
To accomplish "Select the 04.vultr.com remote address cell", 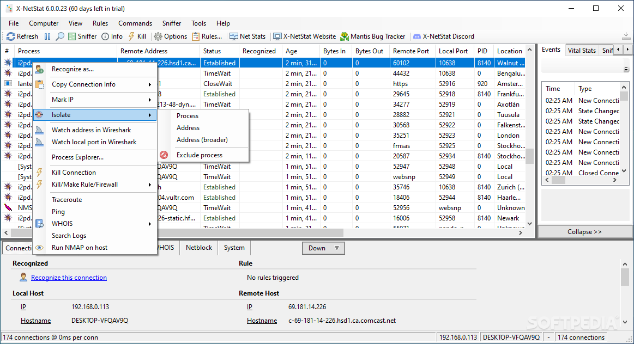I will pyautogui.click(x=177, y=198).
